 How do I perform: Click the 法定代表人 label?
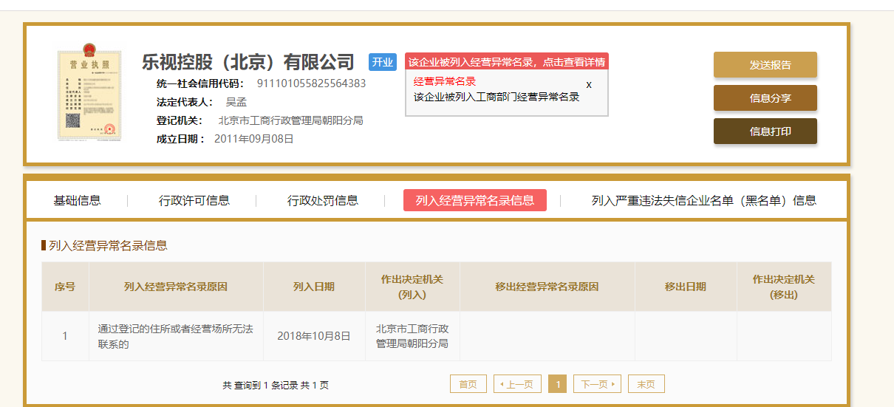185,102
